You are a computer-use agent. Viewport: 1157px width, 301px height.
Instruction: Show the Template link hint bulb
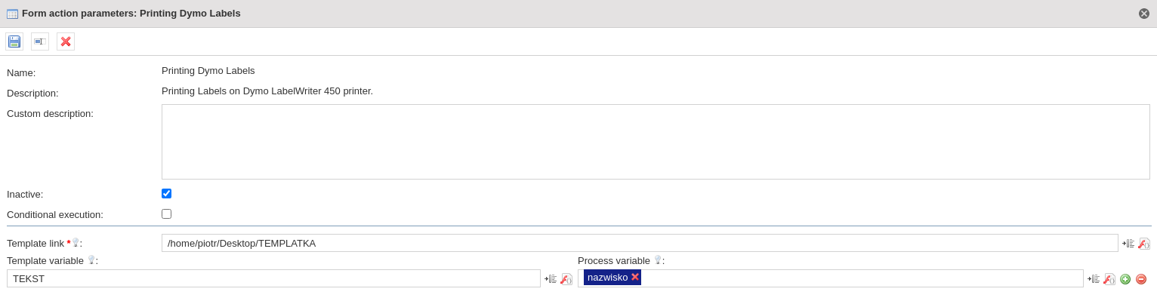(x=76, y=242)
